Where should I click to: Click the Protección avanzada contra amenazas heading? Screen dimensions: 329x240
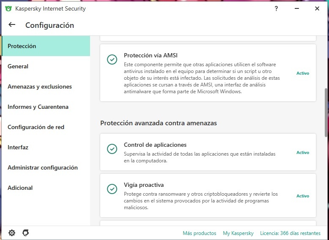(x=159, y=123)
